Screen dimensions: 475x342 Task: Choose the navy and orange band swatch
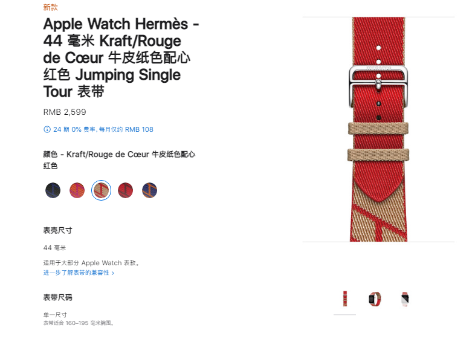pyautogui.click(x=150, y=190)
